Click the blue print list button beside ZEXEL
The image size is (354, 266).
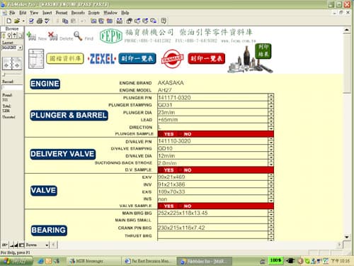[x=137, y=58]
